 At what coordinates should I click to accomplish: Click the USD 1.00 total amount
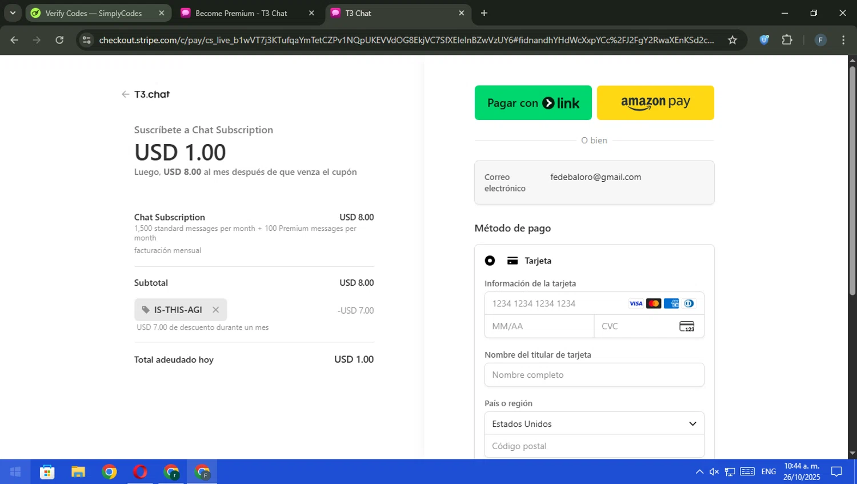[x=354, y=359]
